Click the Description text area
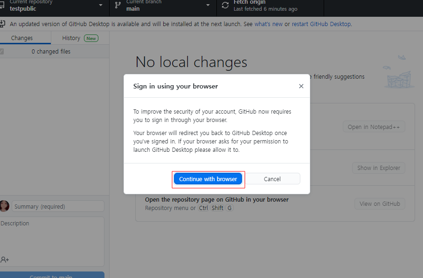 (52, 242)
